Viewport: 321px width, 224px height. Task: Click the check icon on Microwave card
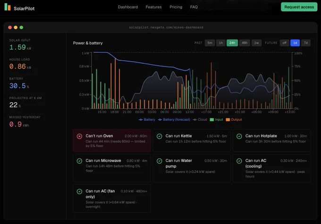[79, 161]
